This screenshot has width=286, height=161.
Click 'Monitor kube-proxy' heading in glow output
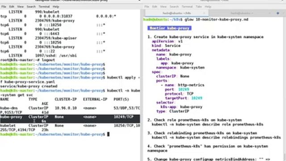169,28
